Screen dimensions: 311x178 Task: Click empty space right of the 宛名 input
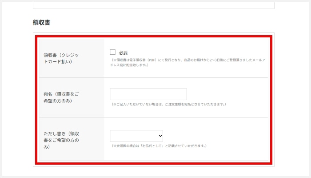227,94
